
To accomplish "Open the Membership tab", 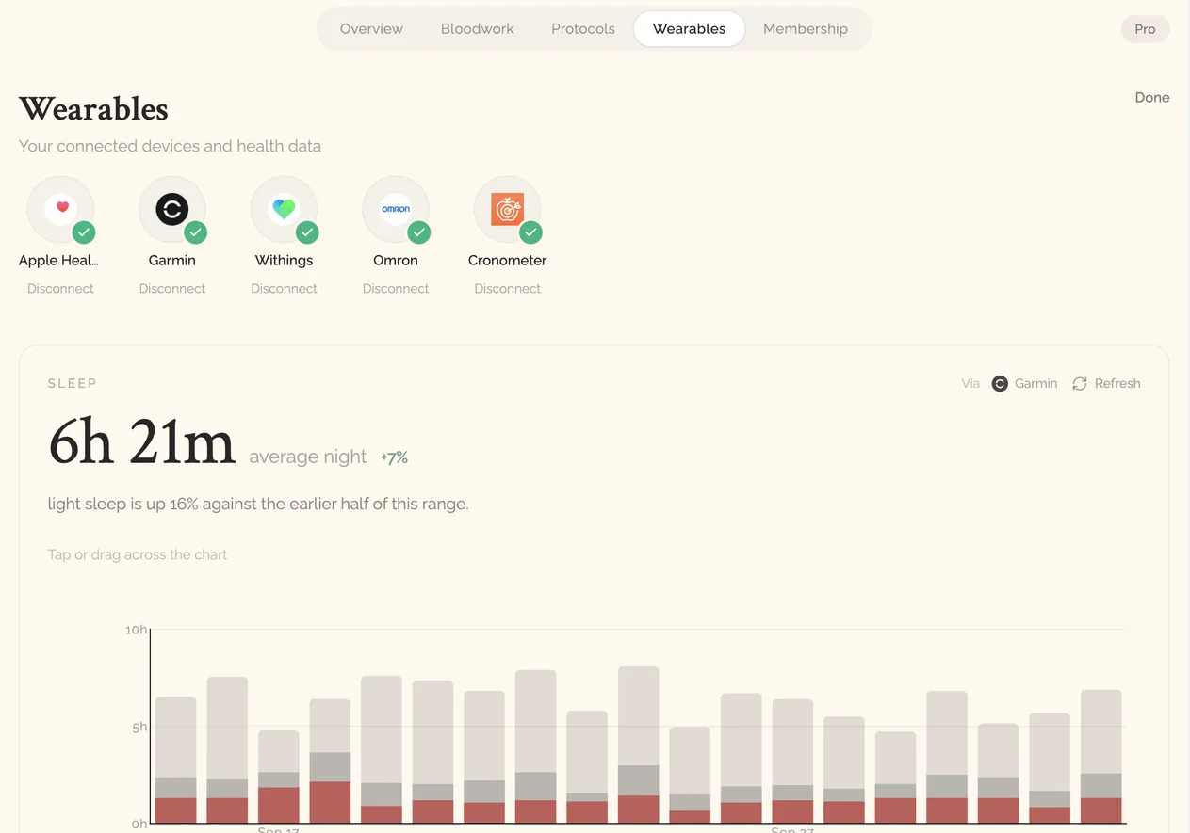I will (x=806, y=29).
